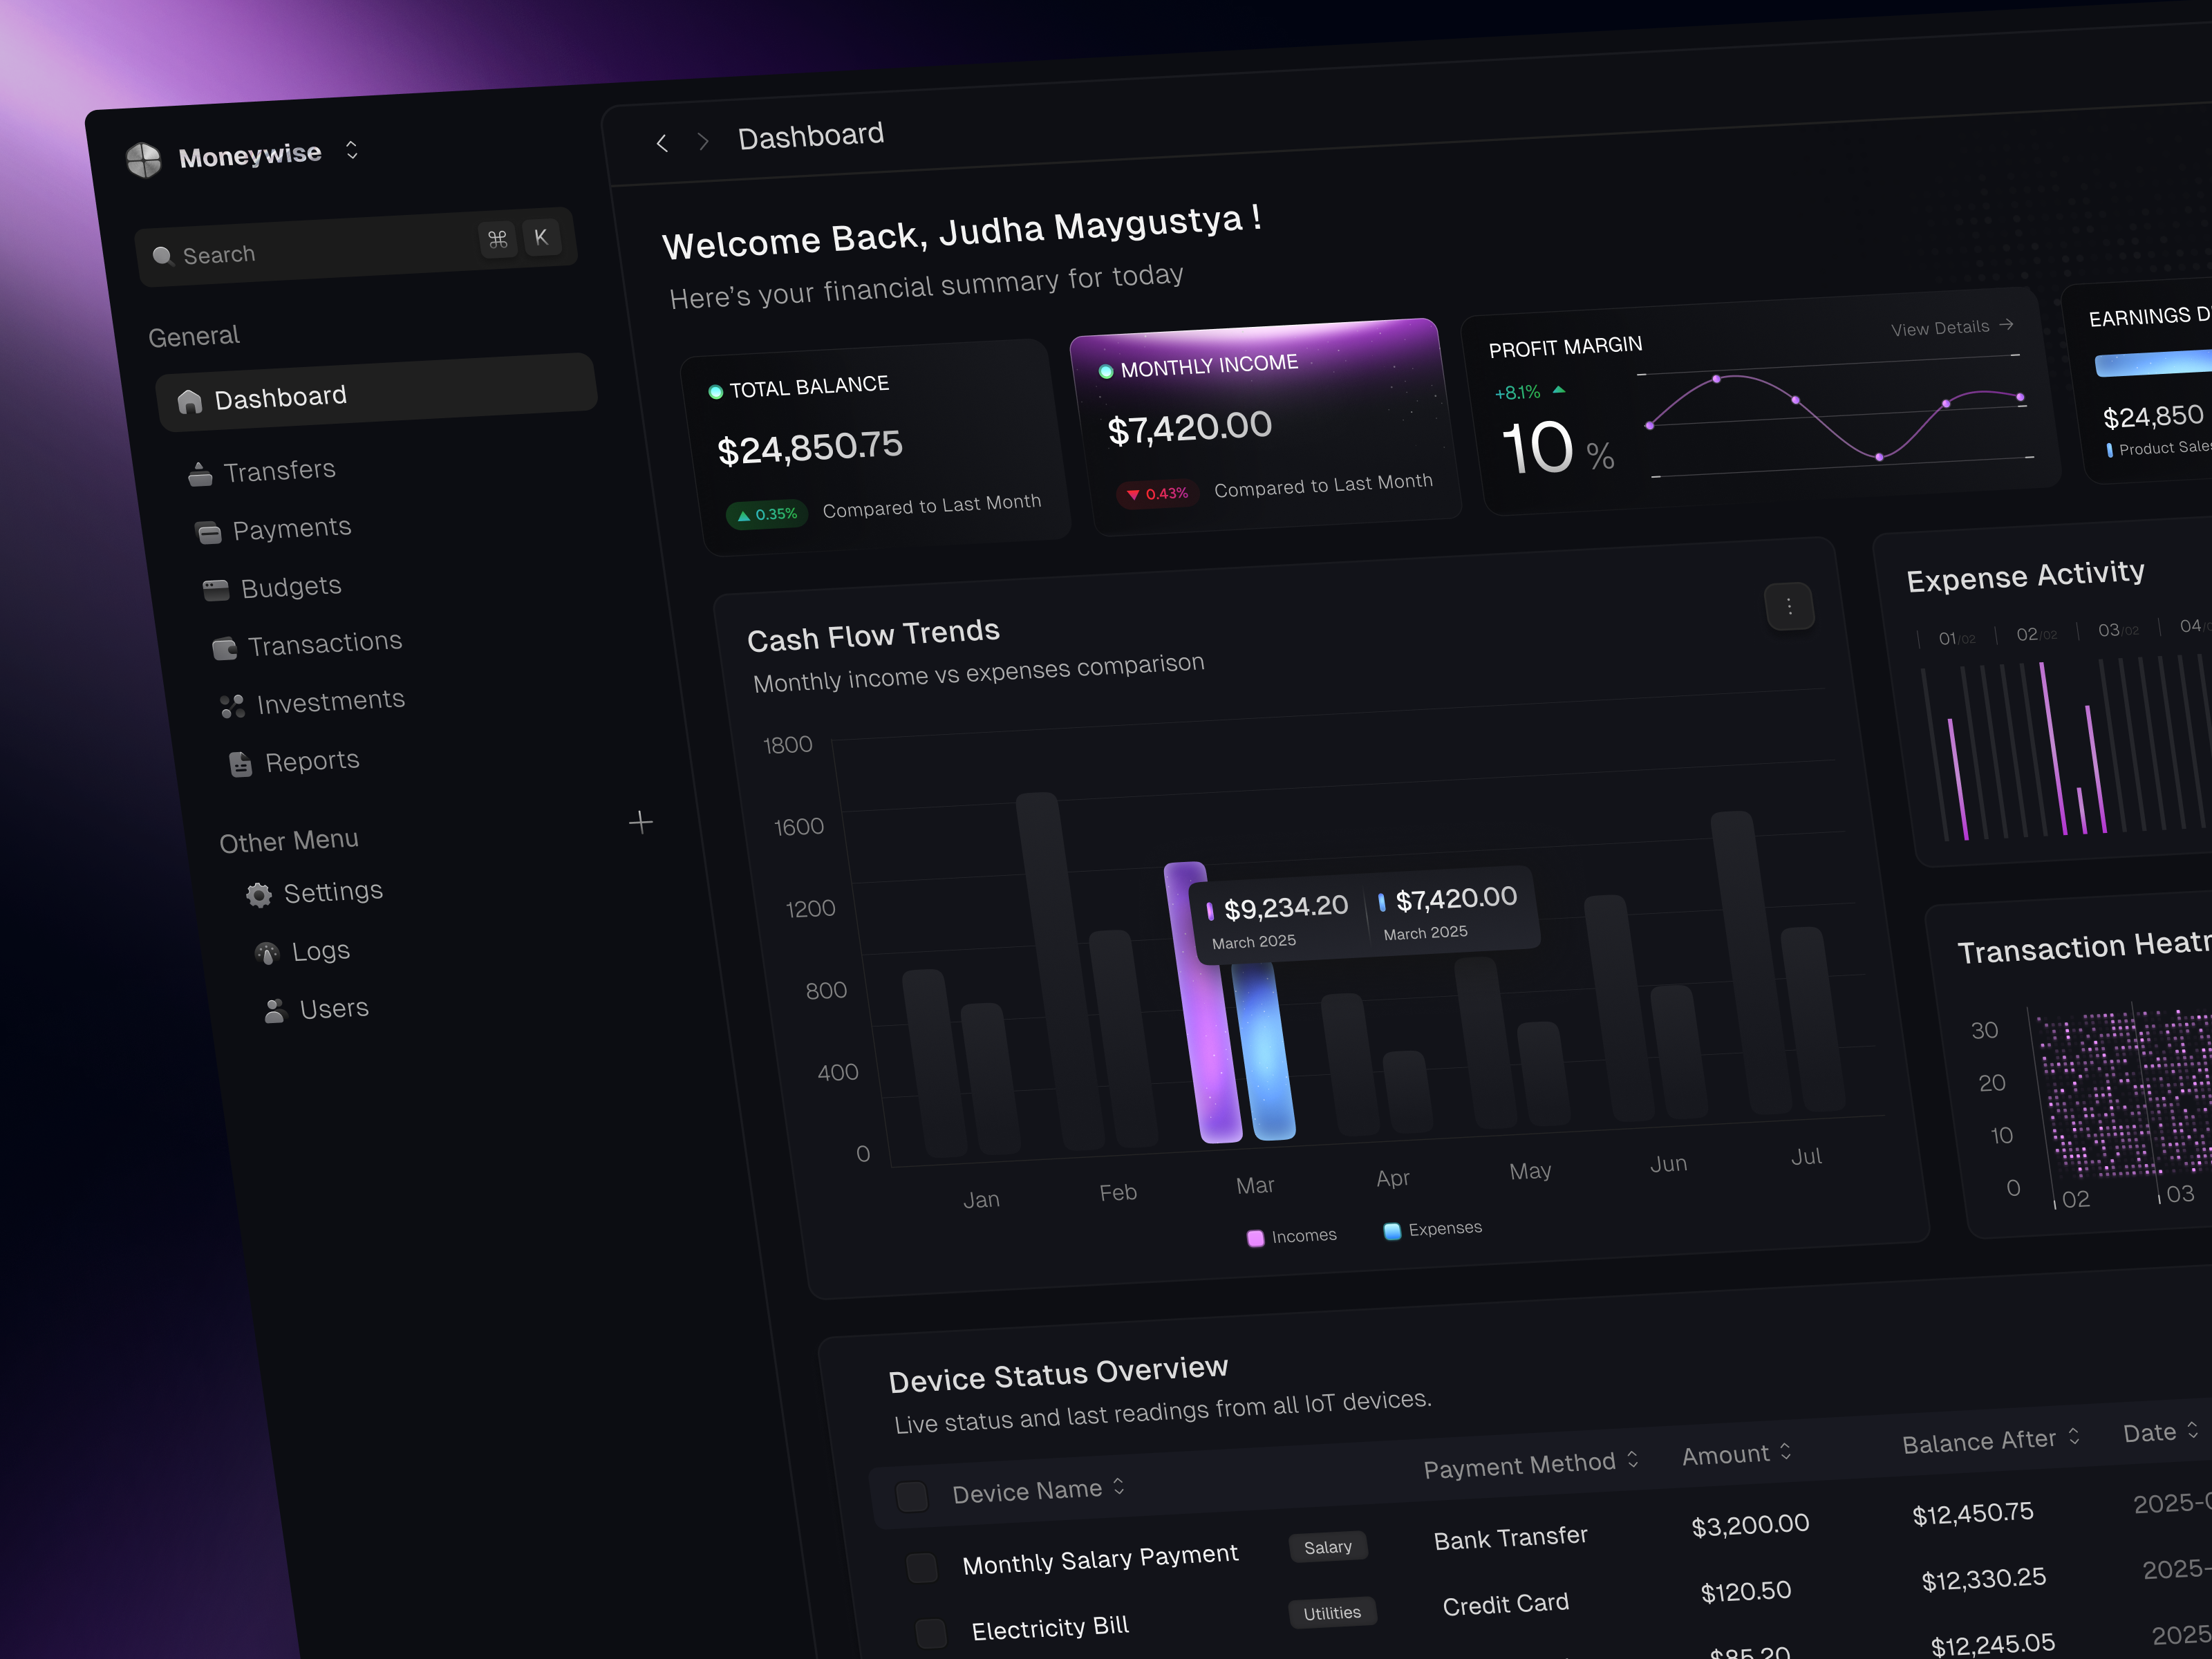Open Settings via the gear icon
The height and width of the screenshot is (1659, 2212).
click(x=258, y=895)
